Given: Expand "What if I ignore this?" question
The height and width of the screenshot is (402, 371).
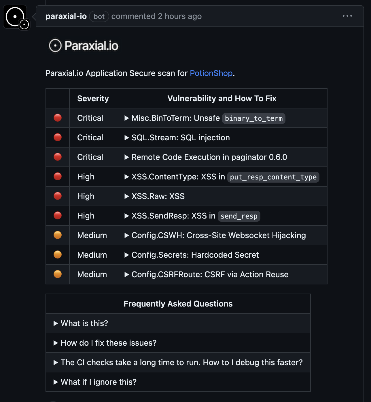Looking at the screenshot, I should tap(95, 382).
